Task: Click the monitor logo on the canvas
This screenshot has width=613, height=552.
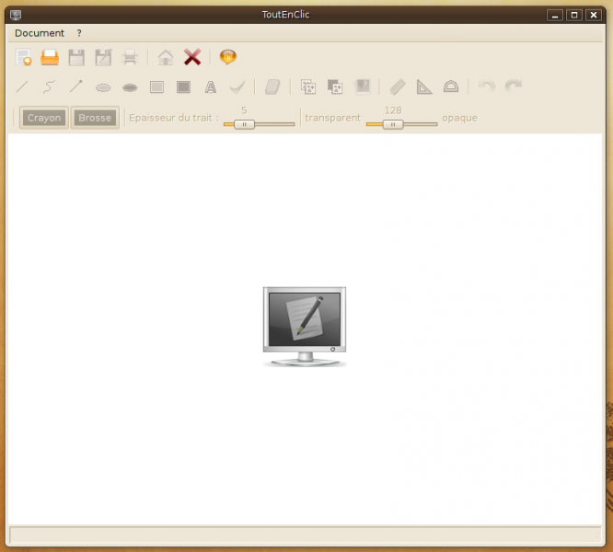Action: 305,327
